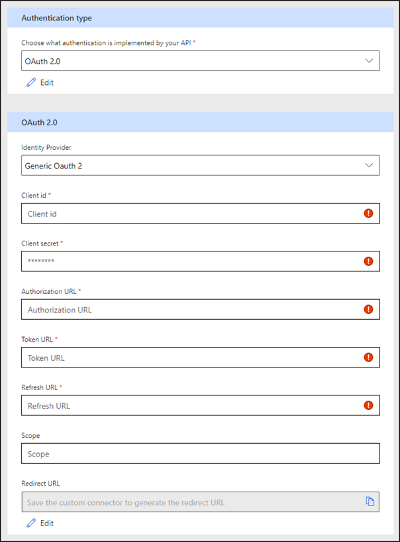Click the error icon in Client id field
This screenshot has width=400, height=542.
(369, 213)
